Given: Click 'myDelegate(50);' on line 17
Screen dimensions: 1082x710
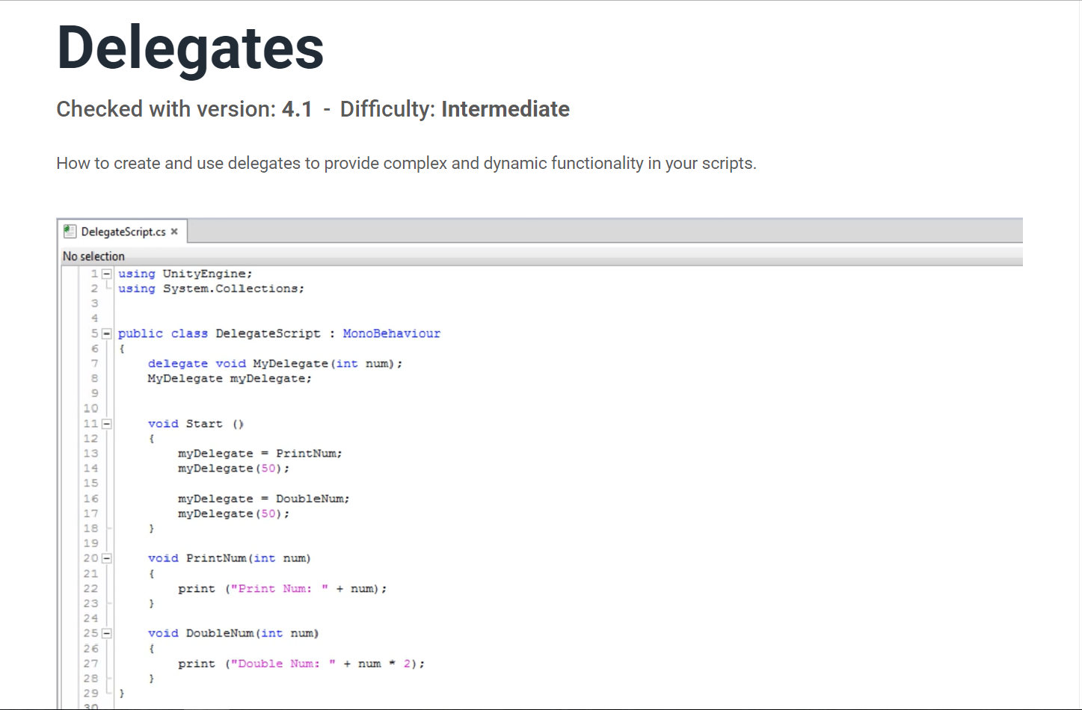Looking at the screenshot, I should tap(233, 513).
